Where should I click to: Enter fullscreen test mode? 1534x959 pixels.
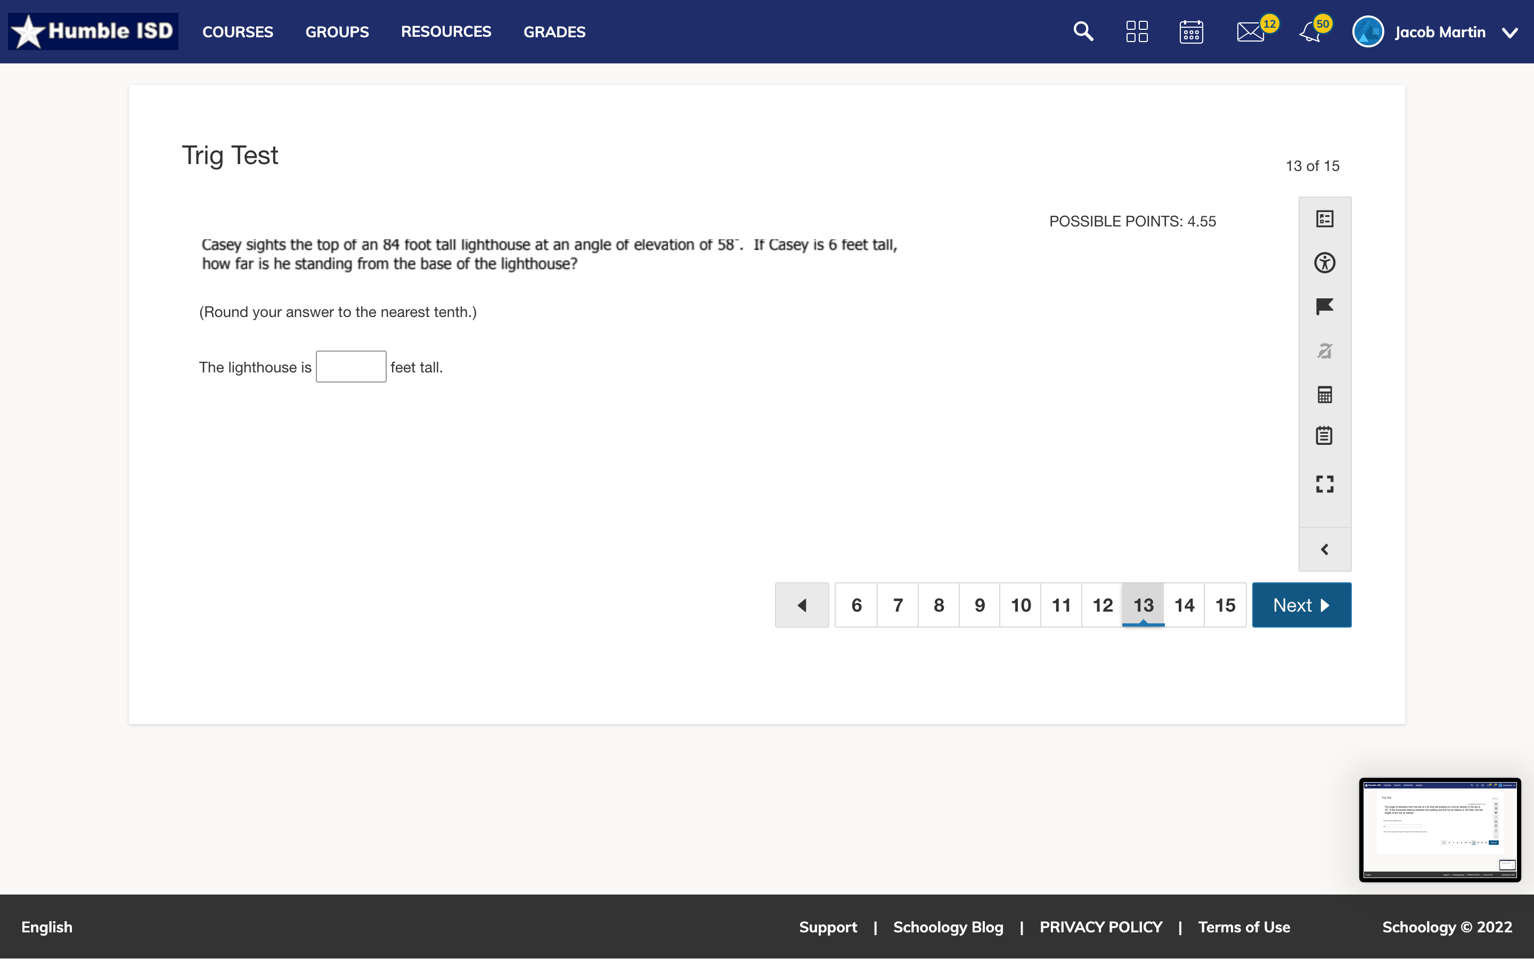(1325, 484)
